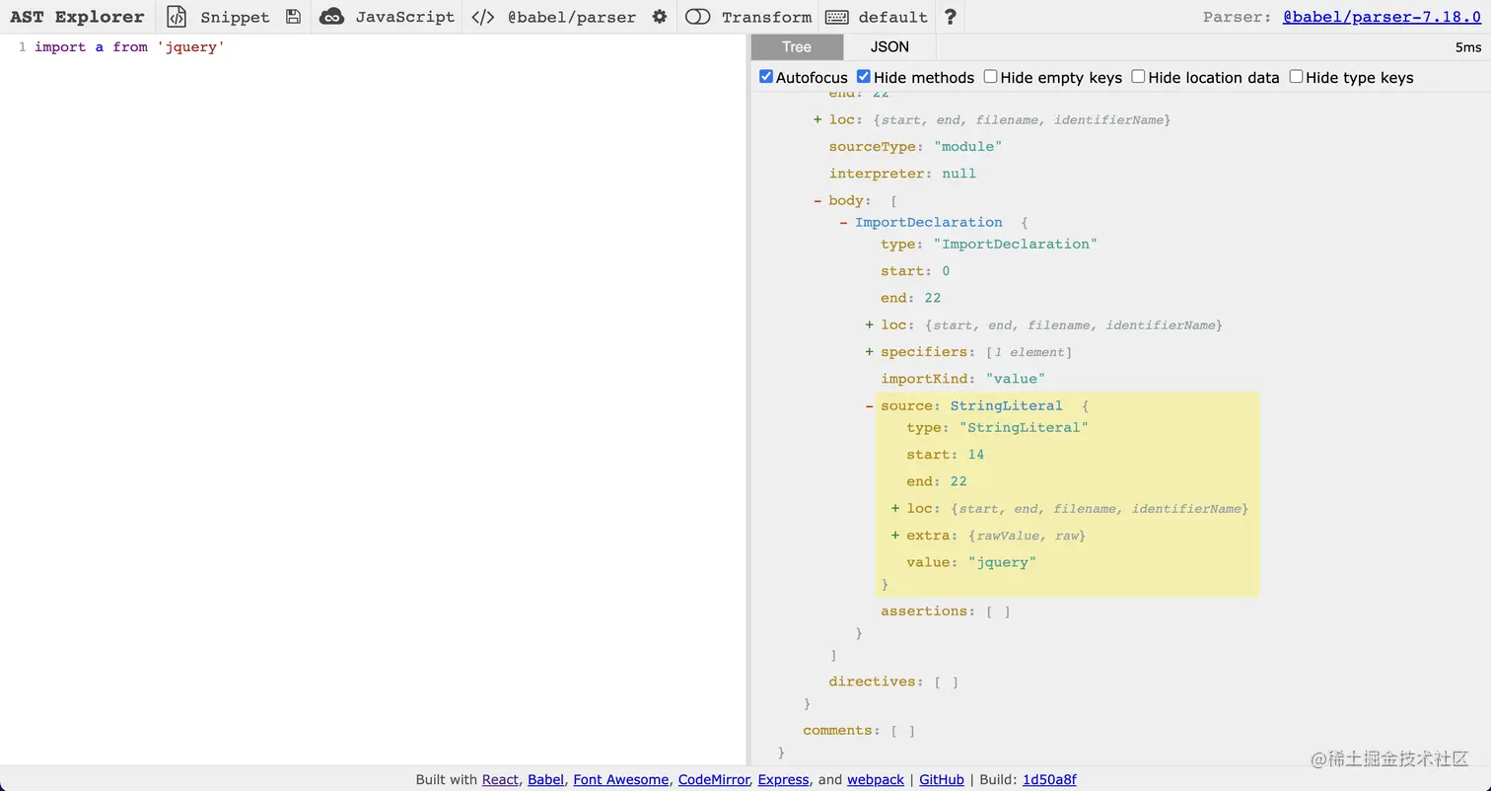Viewport: 1491px width, 791px height.
Task: Enable Hide location data checkbox
Action: click(1139, 77)
